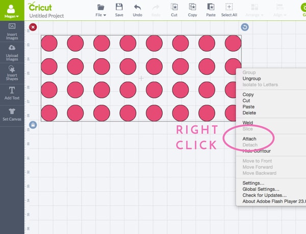Choose Insert Shapes tool
The width and height of the screenshot is (306, 234).
coord(12,72)
